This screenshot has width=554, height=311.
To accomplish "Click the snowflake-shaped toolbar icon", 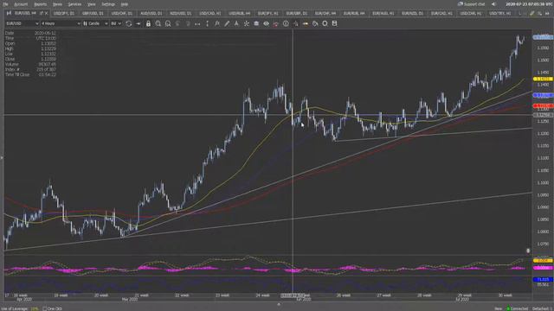I will (x=246, y=23).
